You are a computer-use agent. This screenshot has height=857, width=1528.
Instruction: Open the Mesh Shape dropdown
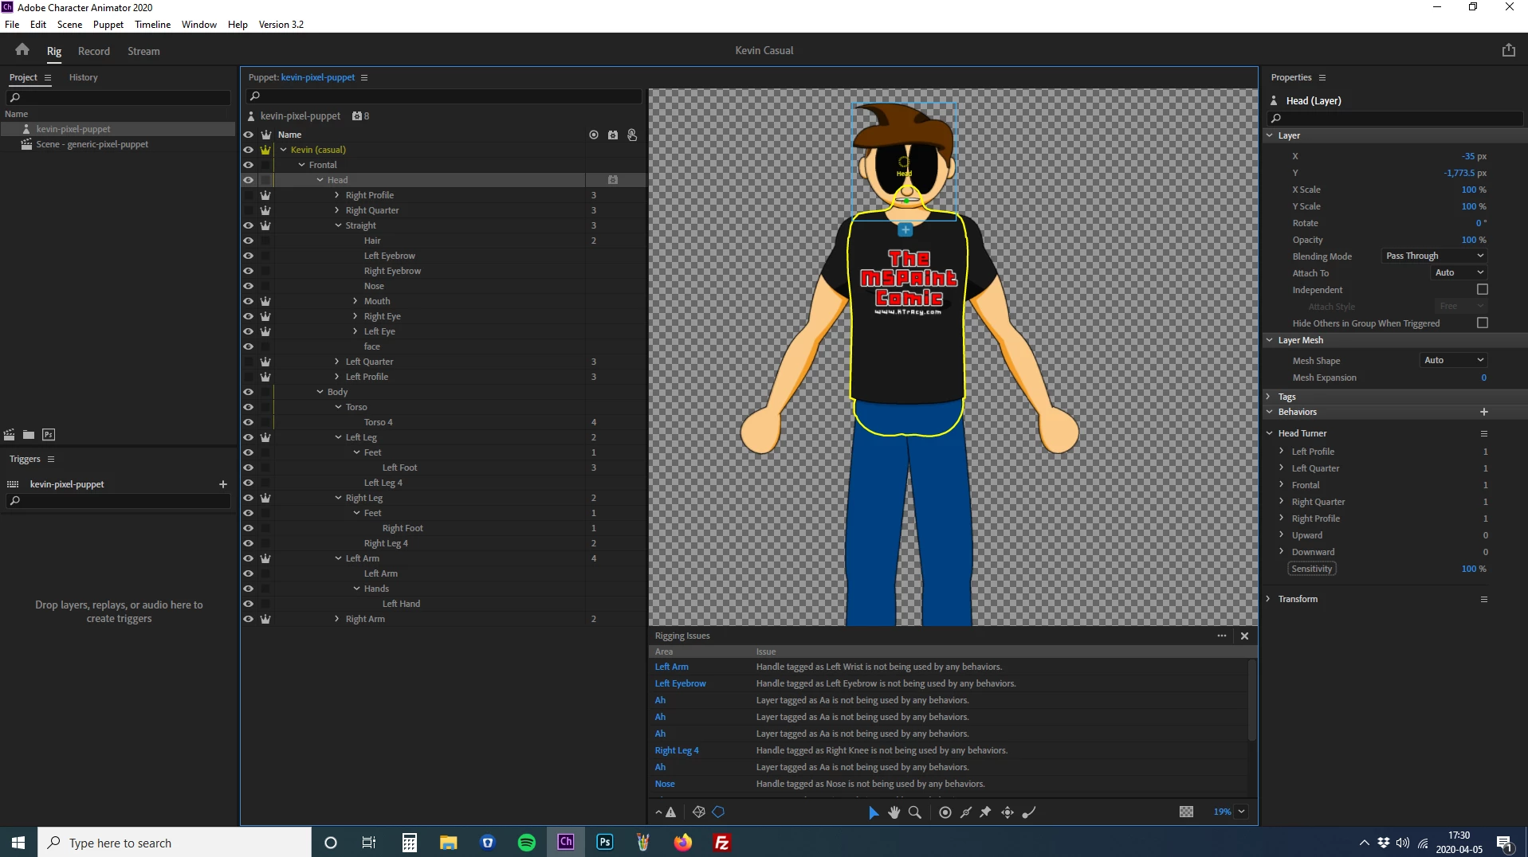[x=1454, y=361]
